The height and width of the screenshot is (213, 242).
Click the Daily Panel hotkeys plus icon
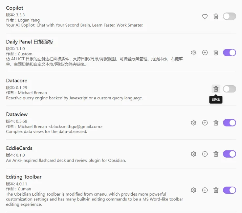tap(205, 53)
